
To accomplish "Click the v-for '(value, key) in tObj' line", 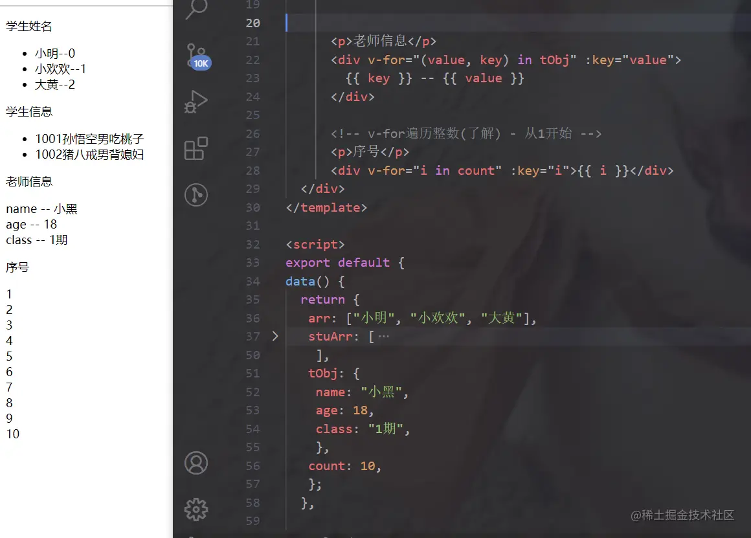I will pyautogui.click(x=506, y=60).
